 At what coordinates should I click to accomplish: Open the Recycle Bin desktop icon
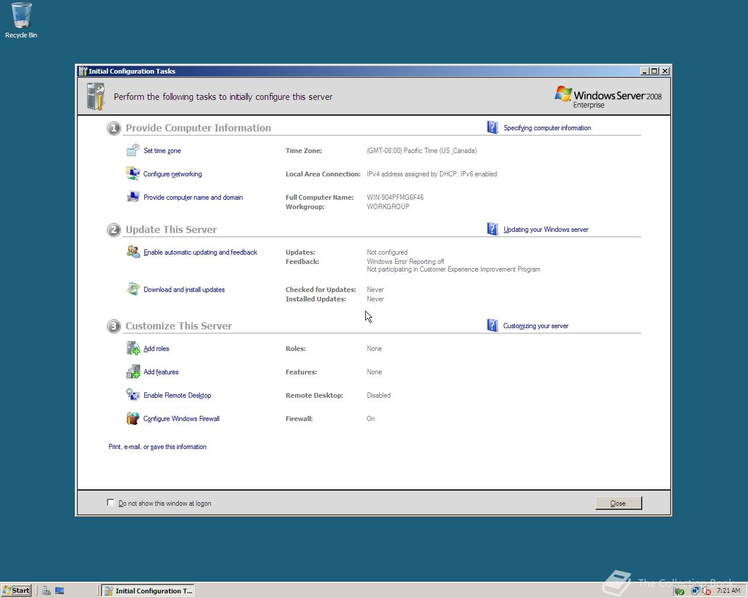[x=21, y=20]
